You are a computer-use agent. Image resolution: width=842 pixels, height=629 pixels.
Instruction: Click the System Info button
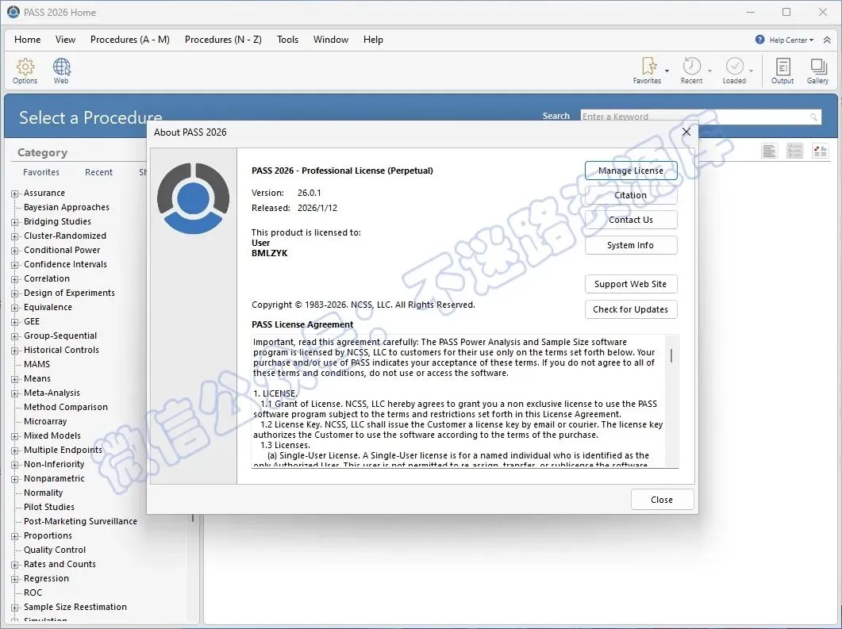[x=630, y=245]
